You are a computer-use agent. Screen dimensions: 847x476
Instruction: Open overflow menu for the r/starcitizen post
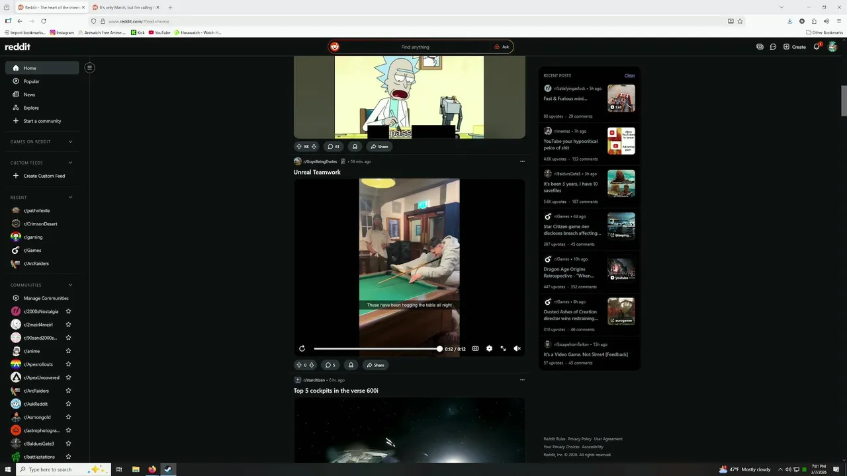click(522, 380)
